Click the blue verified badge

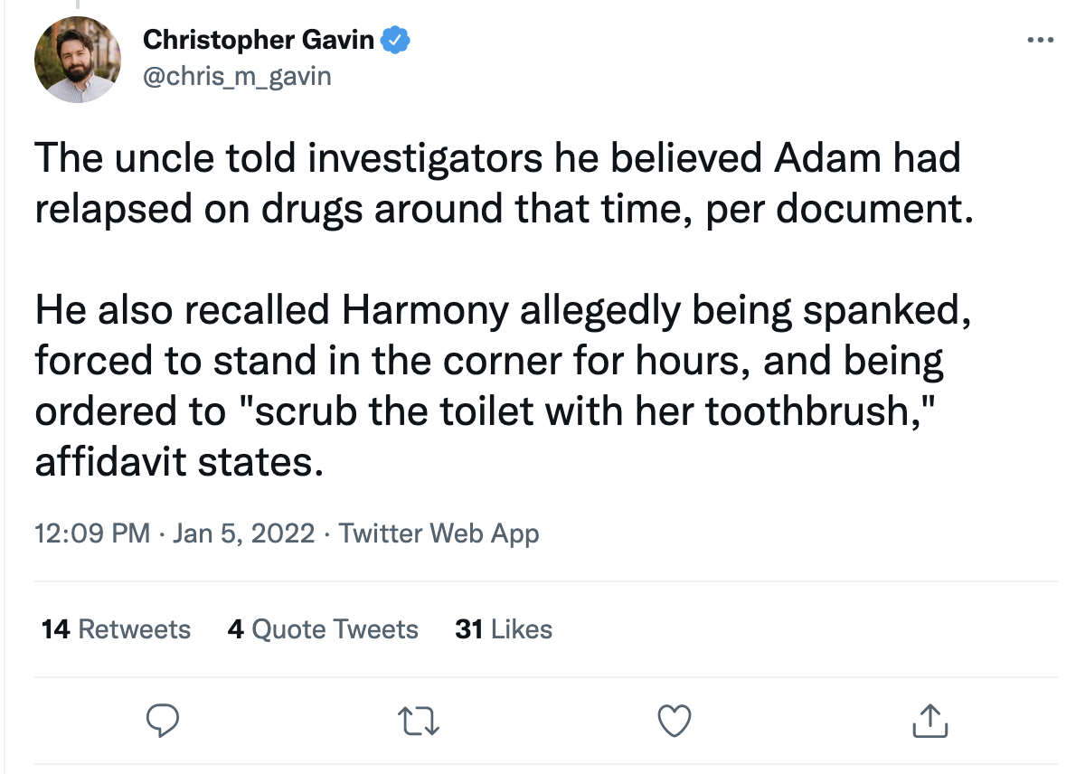coord(396,40)
